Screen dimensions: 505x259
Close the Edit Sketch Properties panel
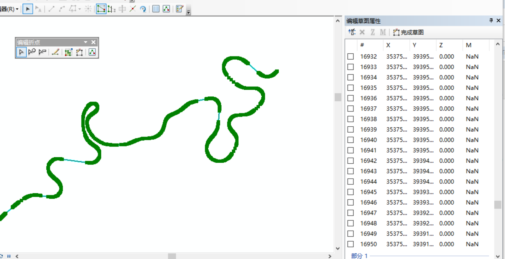498,21
